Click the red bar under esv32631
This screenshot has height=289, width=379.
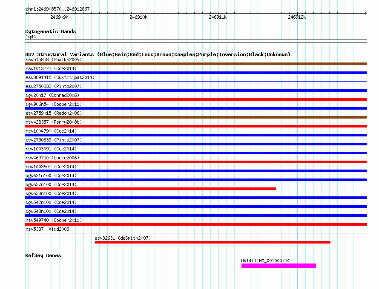212,242
